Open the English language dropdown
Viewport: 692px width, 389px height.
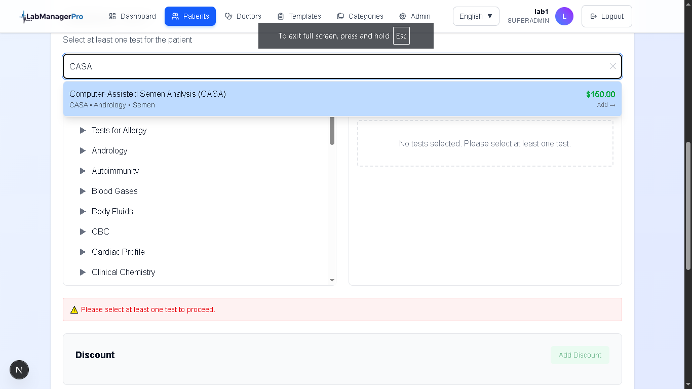(476, 16)
